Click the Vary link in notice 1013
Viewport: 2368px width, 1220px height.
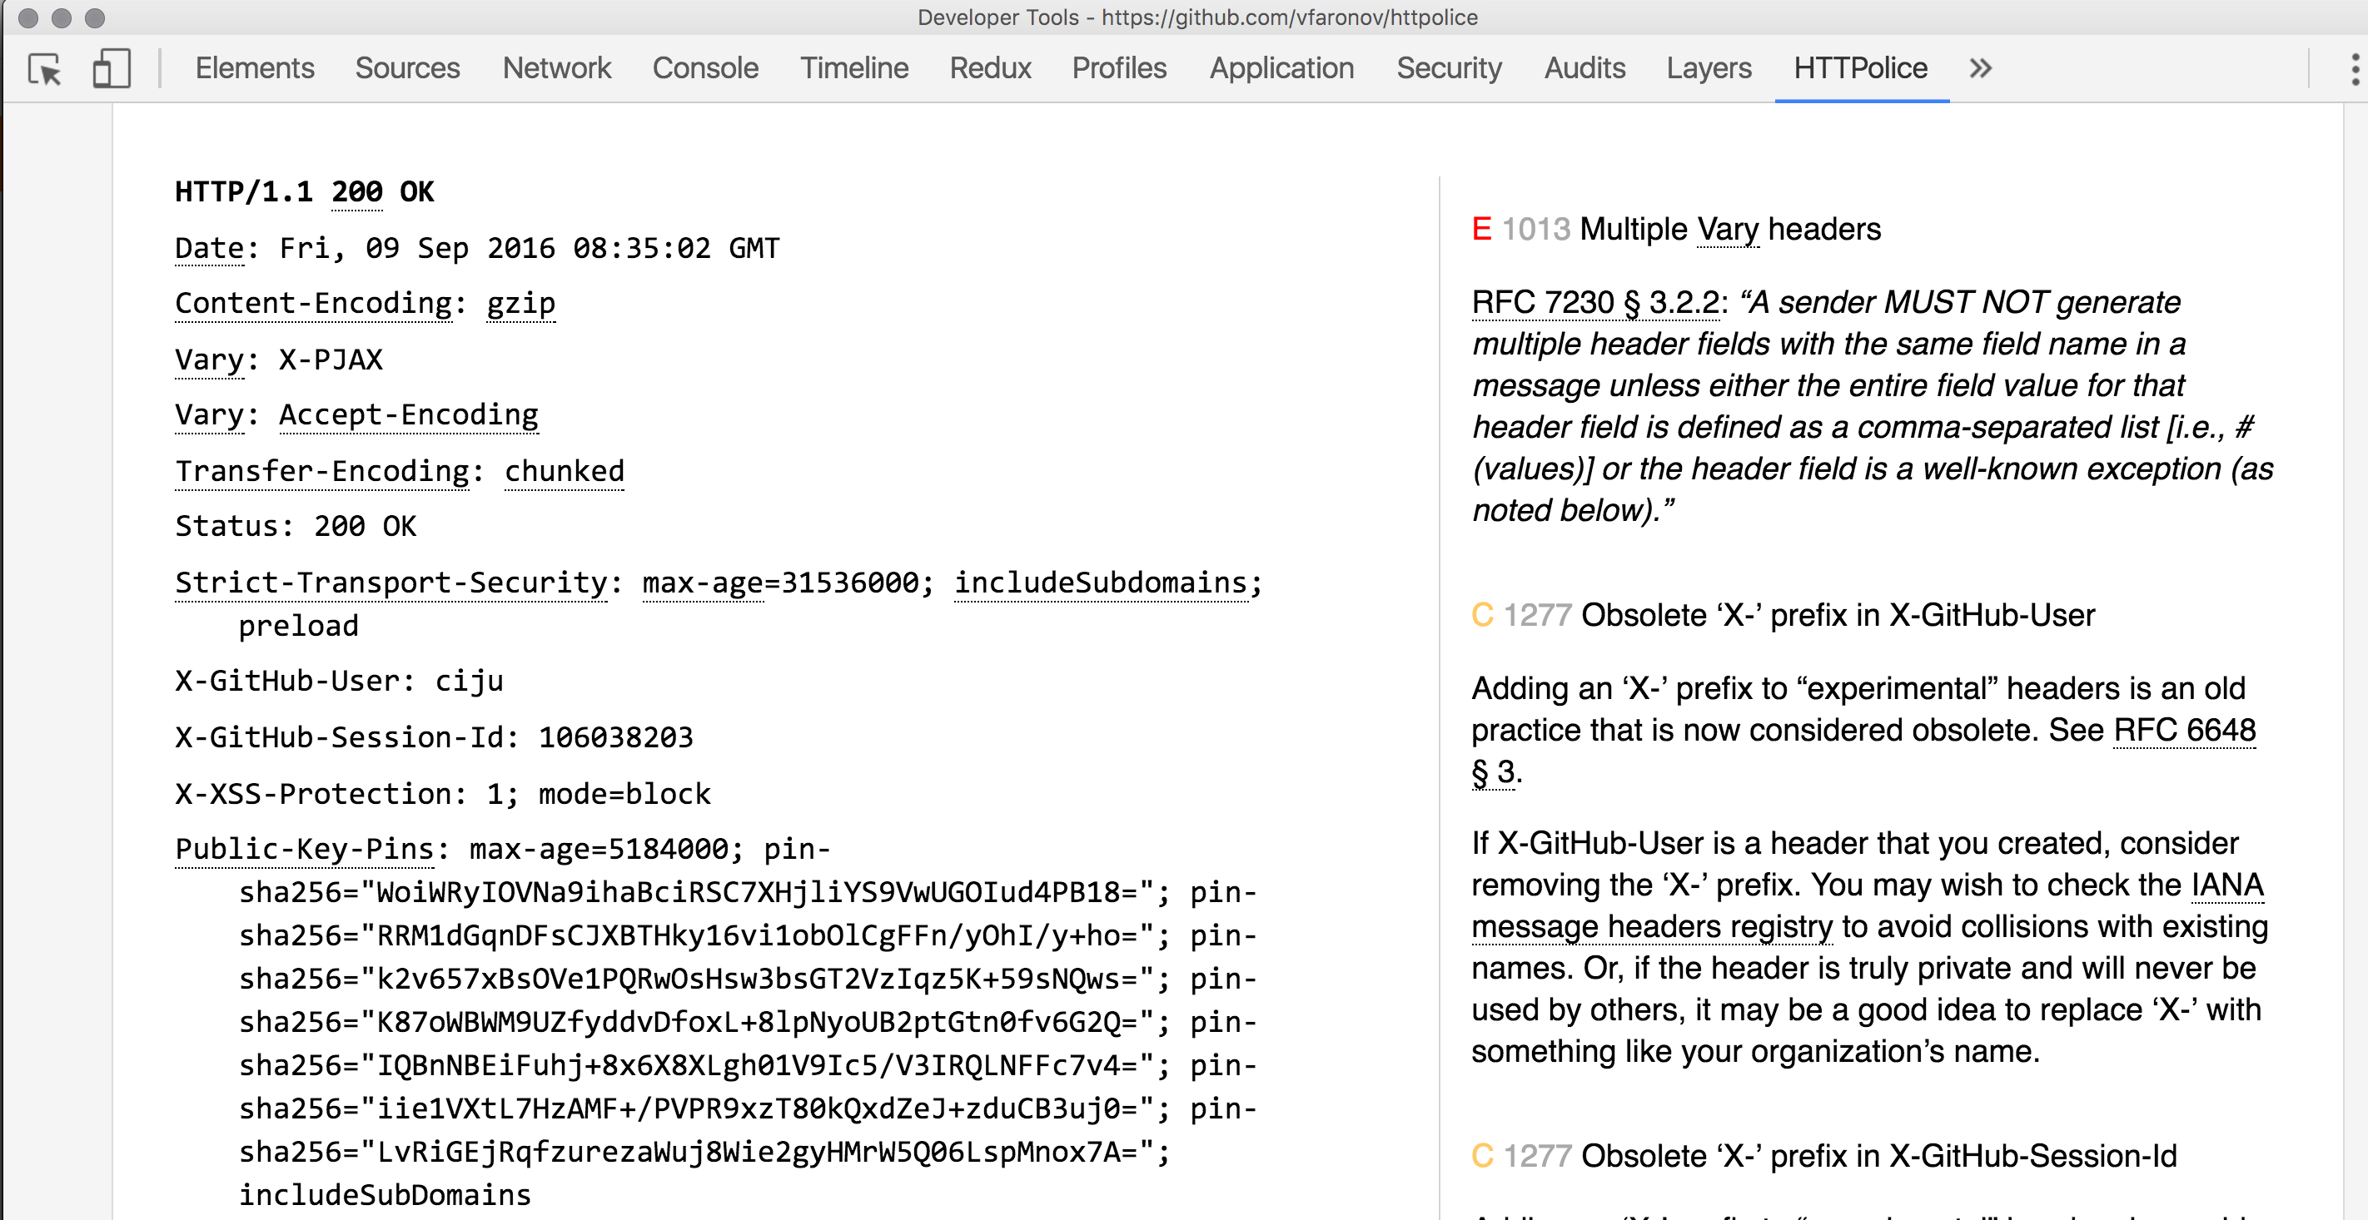1729,229
